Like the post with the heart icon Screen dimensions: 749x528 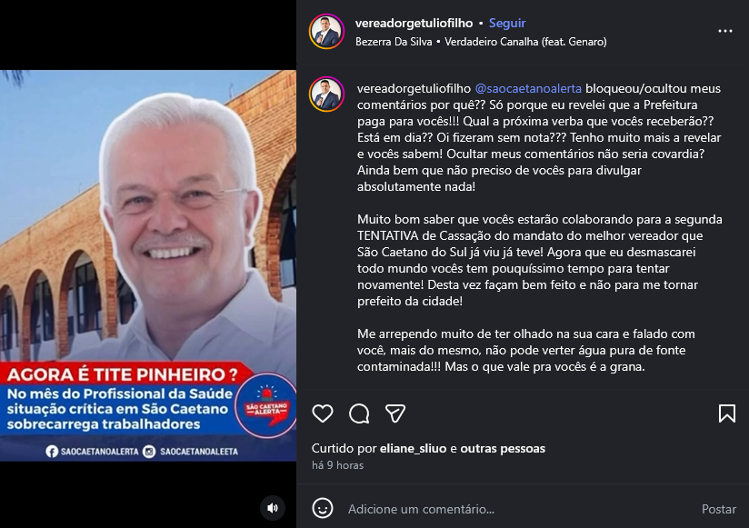[x=323, y=413]
